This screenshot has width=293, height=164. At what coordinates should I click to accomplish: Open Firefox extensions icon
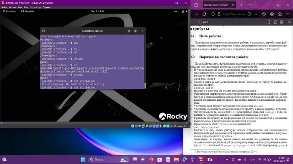280,14
